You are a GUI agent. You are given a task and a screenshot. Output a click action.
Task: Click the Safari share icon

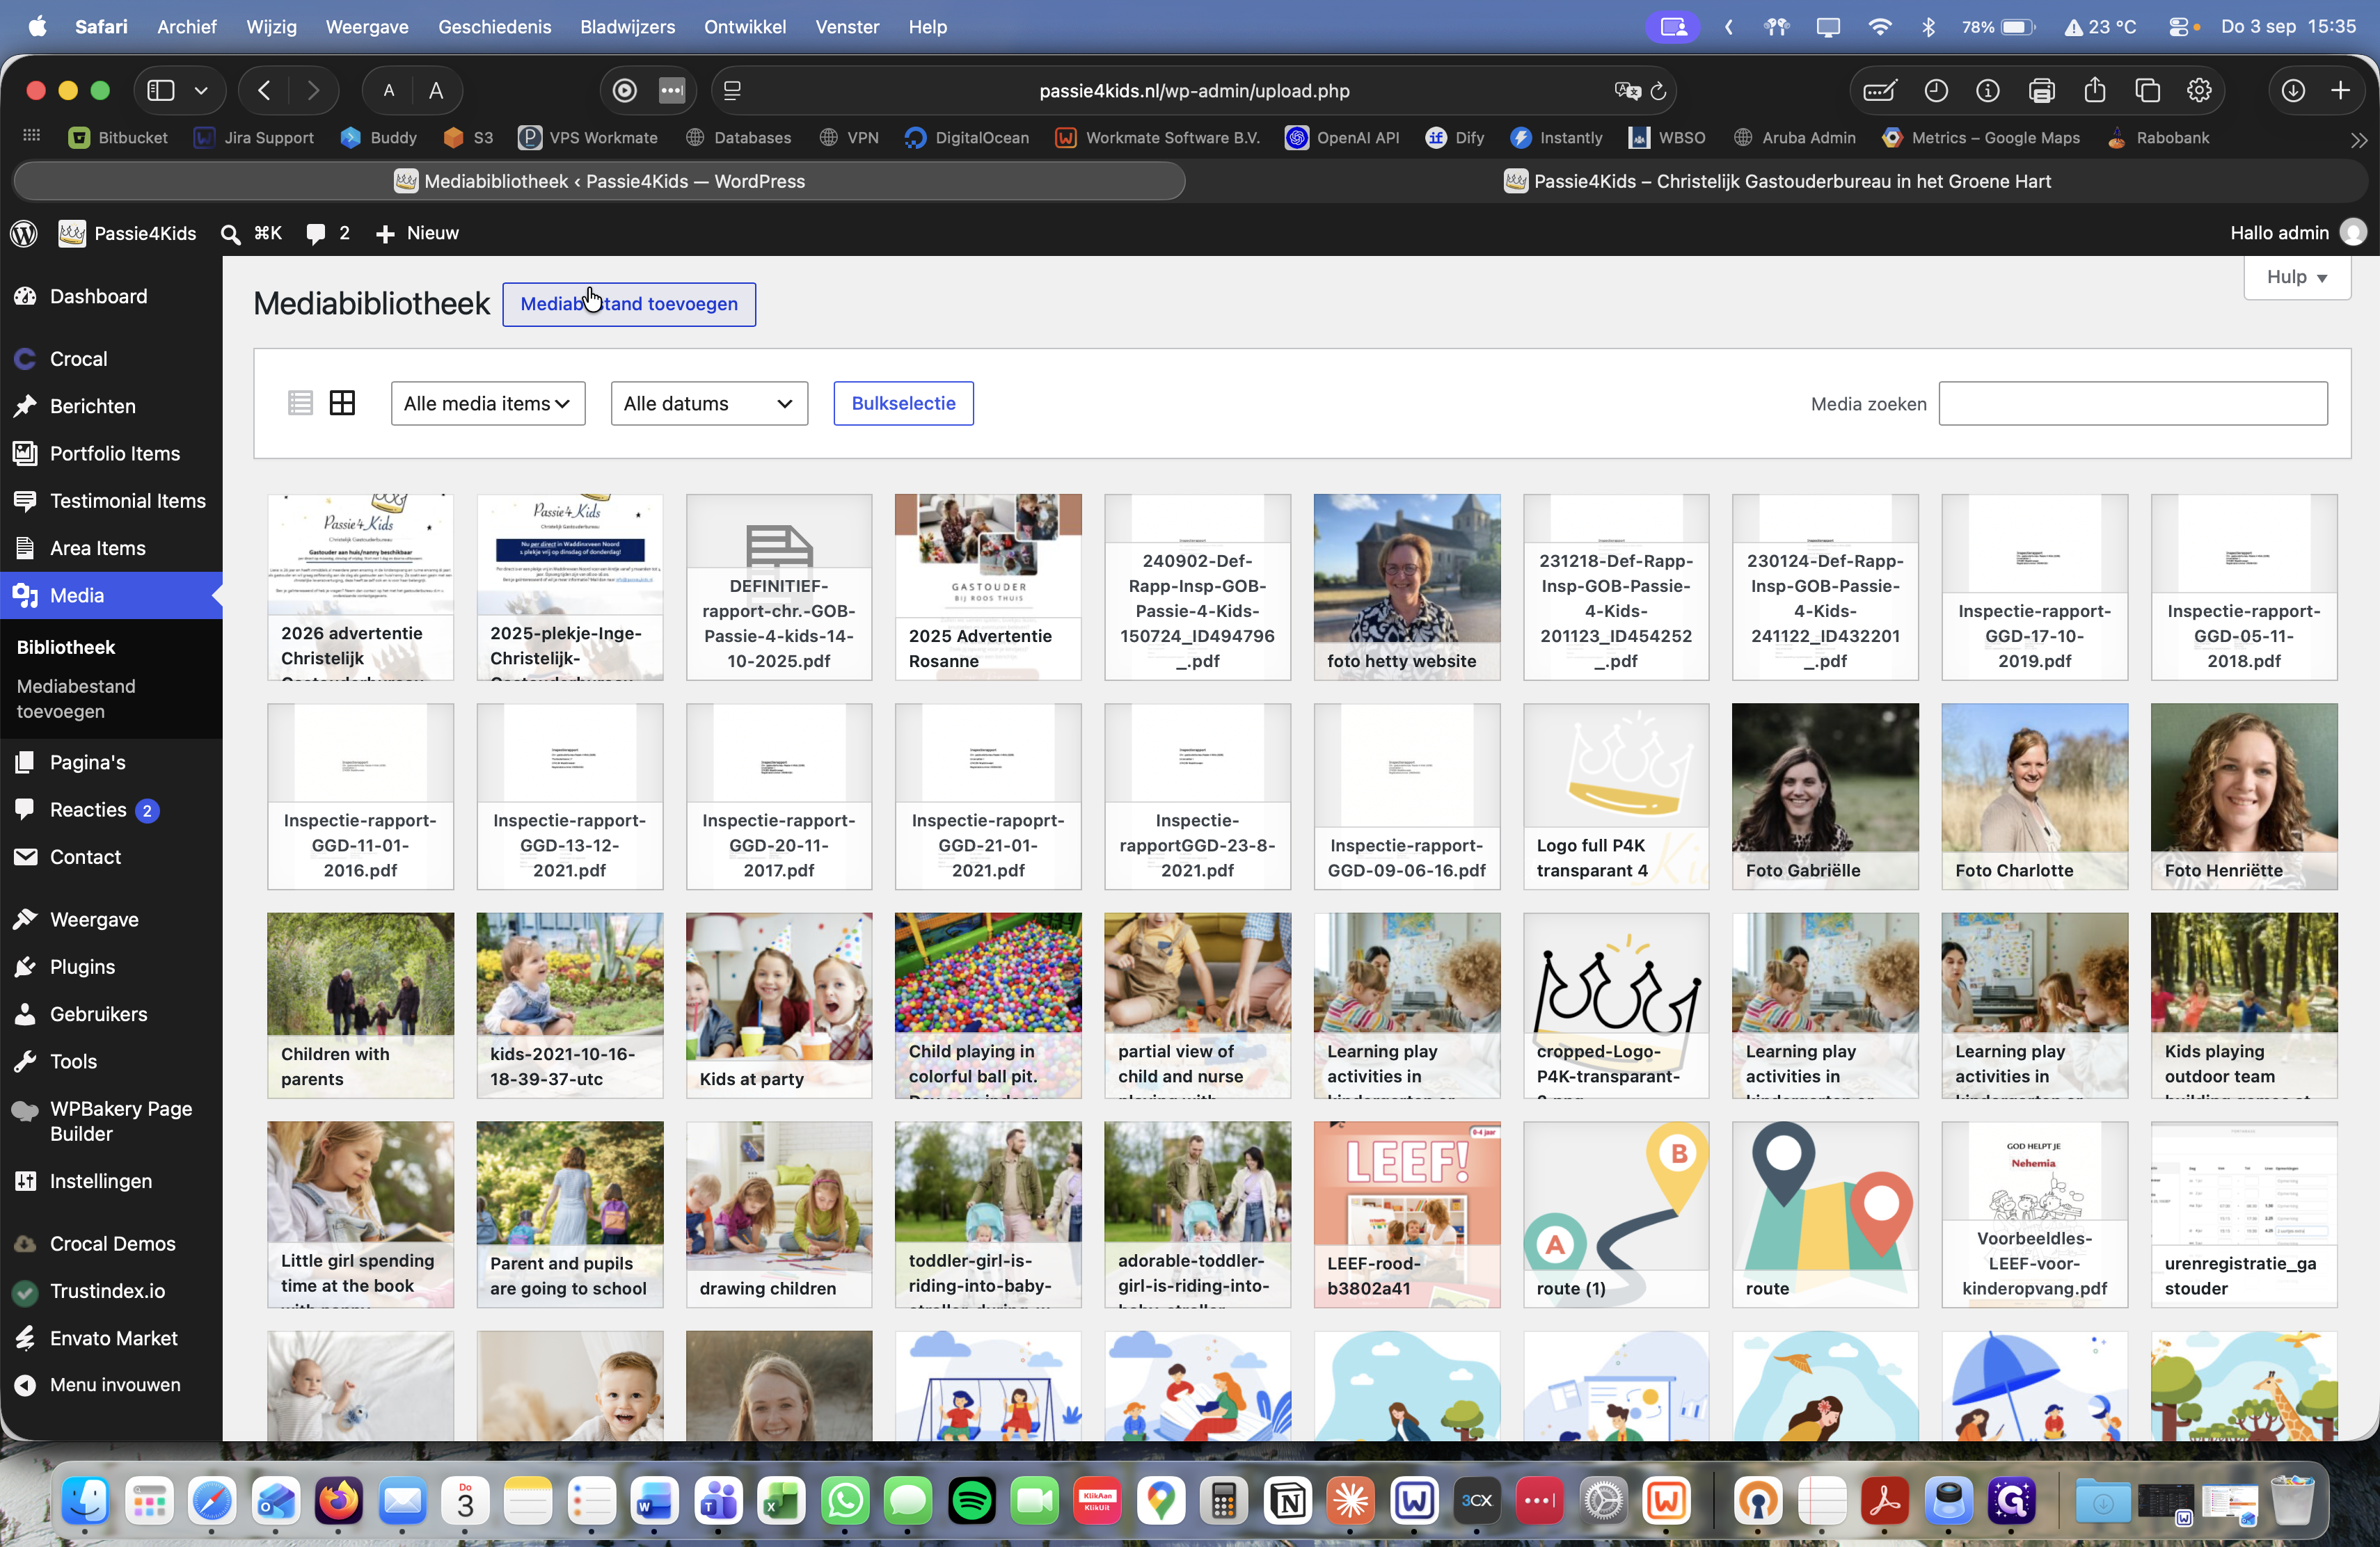2095,90
